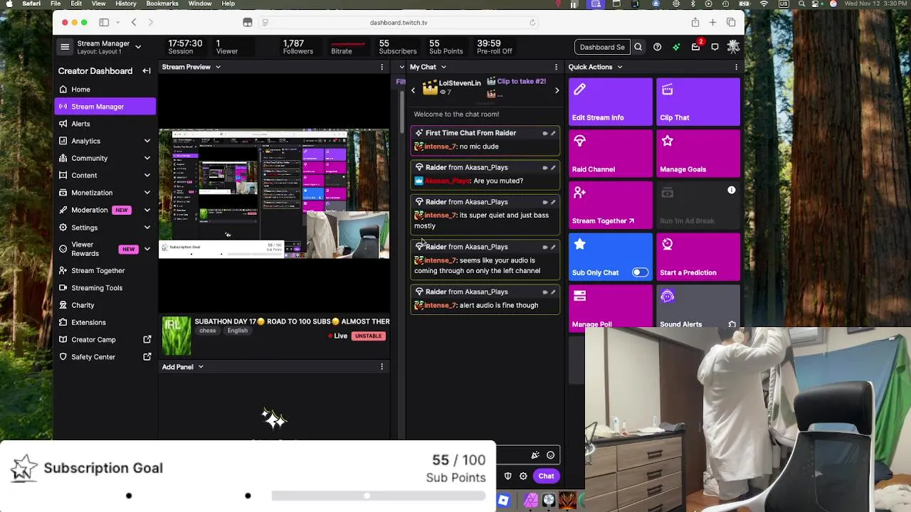The height and width of the screenshot is (512, 911).
Task: Open the inbox notifications with badge
Action: point(696,47)
